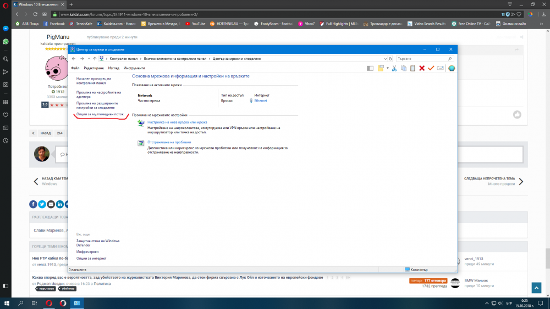
Task: Click the Copy icon in Control Panel toolbar
Action: [x=404, y=68]
